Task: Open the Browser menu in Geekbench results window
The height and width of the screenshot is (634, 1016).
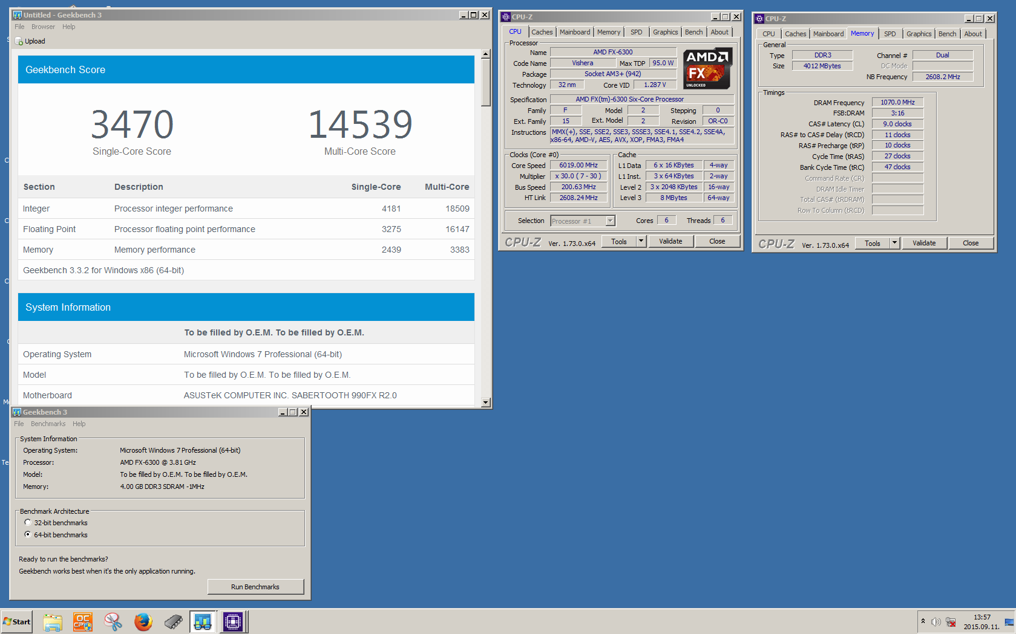Action: pyautogui.click(x=43, y=27)
